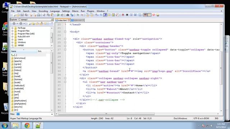Sort file list by Ext. column header

pos(42,51)
